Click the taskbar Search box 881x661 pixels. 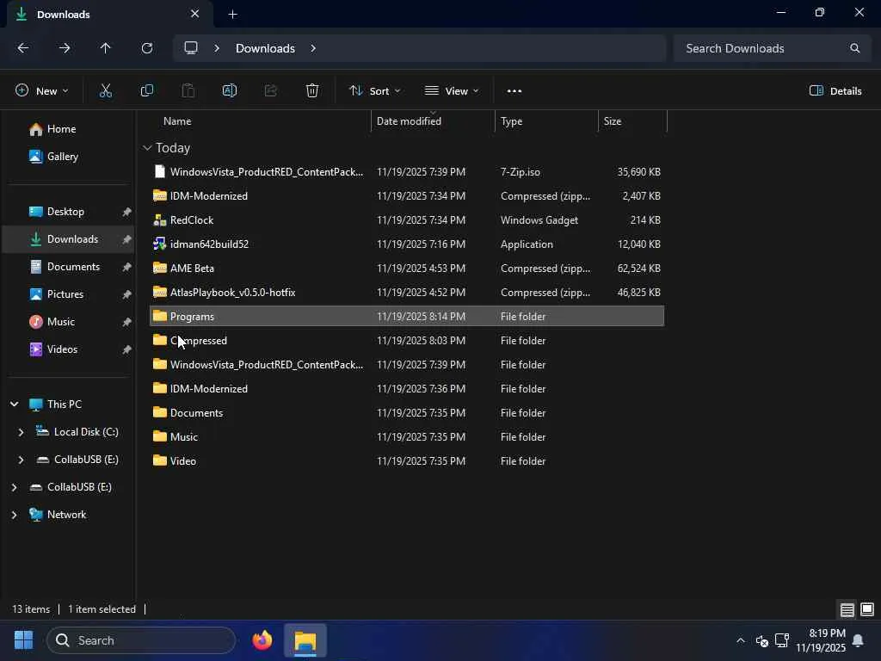tap(142, 640)
